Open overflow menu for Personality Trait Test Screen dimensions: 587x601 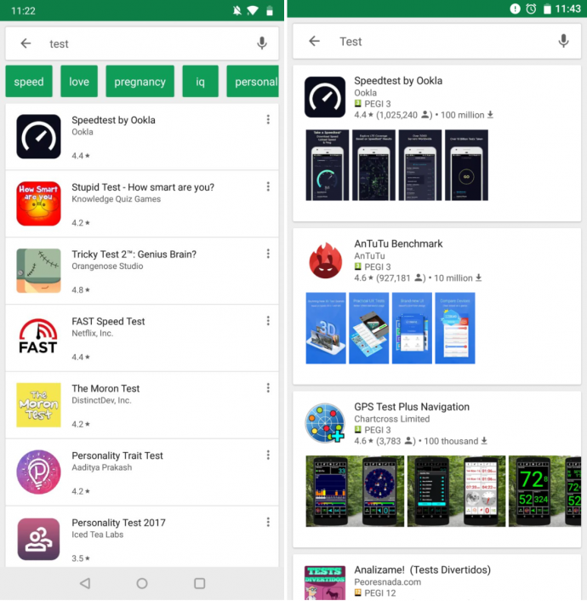[x=268, y=455]
